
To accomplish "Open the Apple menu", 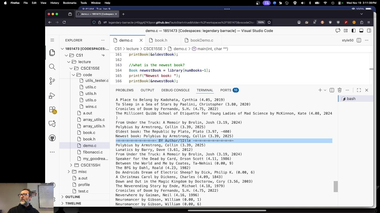I will (x=5, y=3).
